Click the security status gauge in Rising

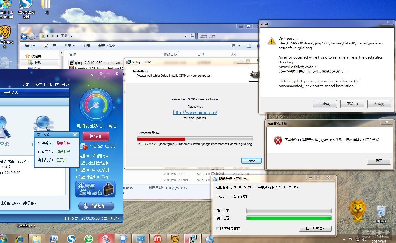coord(96,105)
